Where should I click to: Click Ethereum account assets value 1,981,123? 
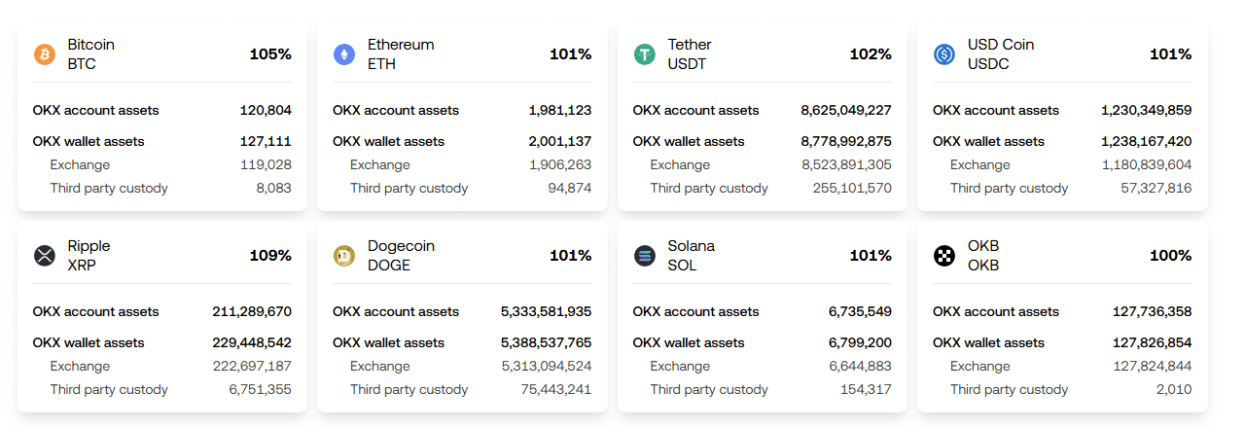pos(560,111)
